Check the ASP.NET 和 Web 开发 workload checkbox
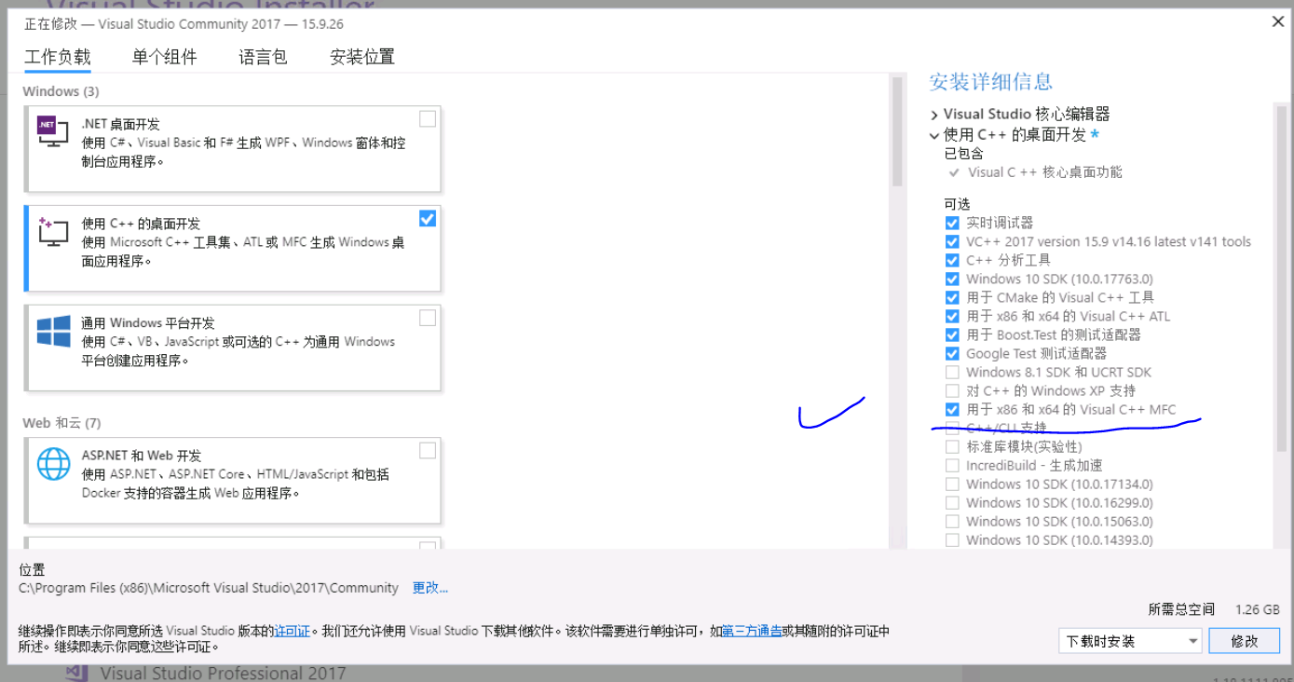 click(427, 451)
